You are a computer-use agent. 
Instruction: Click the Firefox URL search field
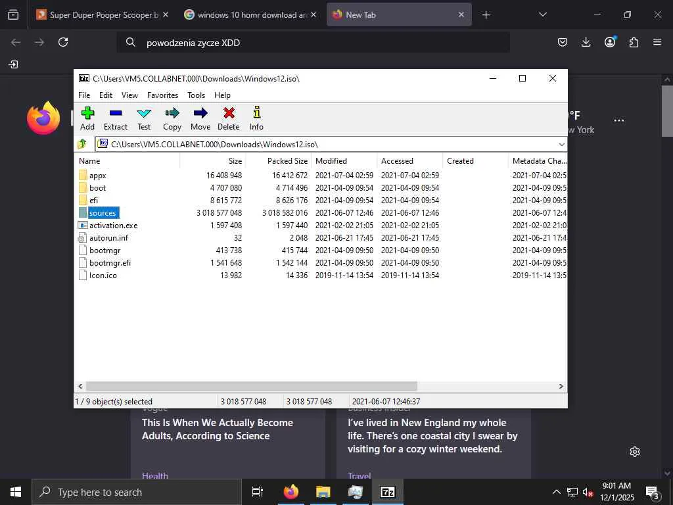(313, 43)
